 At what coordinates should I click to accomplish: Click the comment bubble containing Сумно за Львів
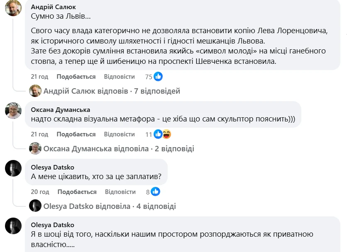click(62, 17)
